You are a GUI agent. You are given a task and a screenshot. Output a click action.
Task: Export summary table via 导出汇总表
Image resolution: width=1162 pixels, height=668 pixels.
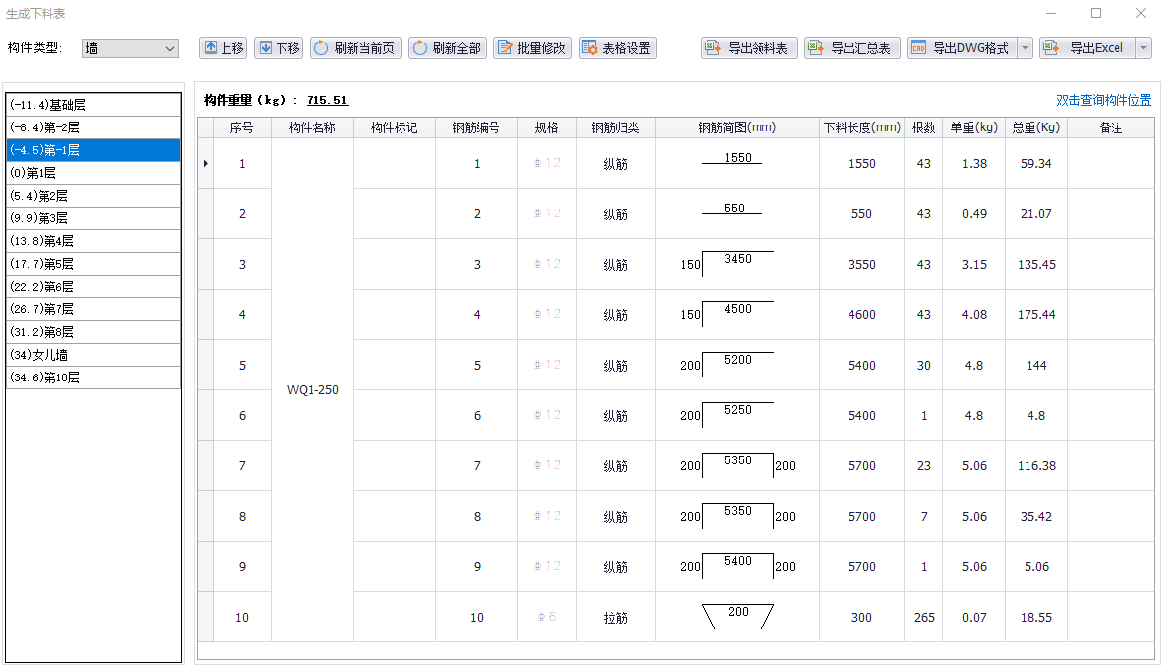click(851, 48)
